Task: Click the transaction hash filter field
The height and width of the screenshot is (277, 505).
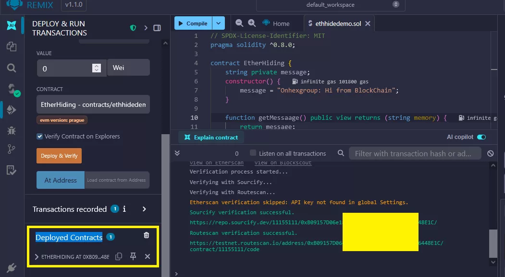Action: coord(415,153)
